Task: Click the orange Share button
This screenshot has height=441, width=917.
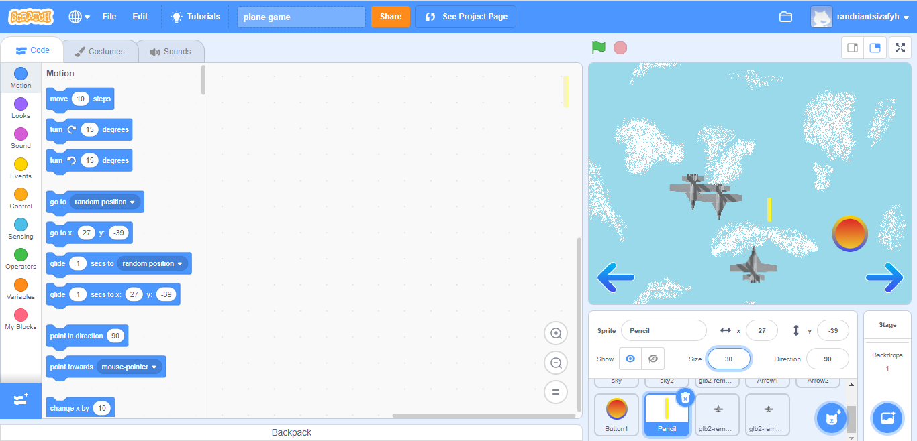Action: [x=391, y=17]
